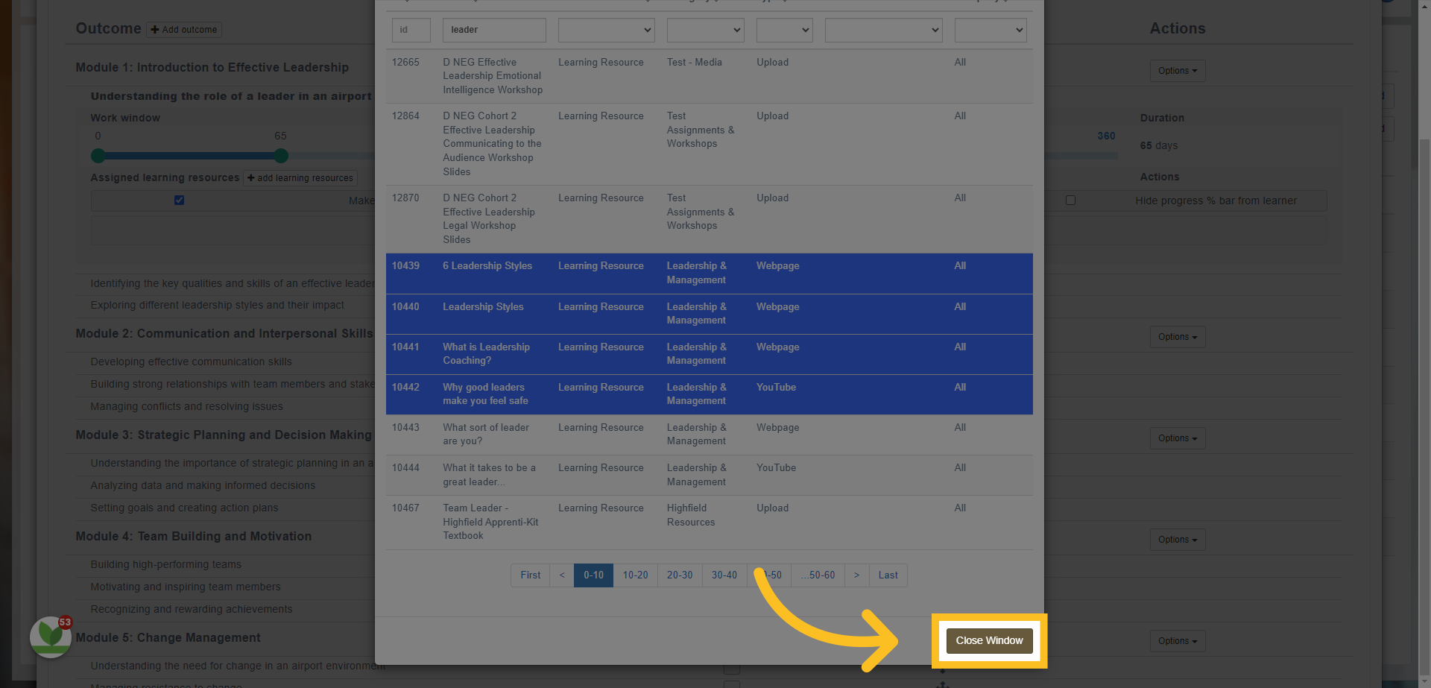Click the previous page arrow in pagination
The image size is (1431, 688).
pyautogui.click(x=562, y=575)
